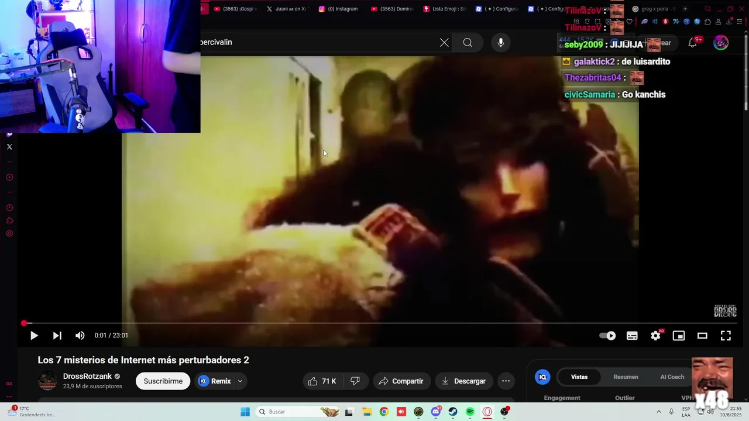Open the player icon in Opera sidebar

9,177
